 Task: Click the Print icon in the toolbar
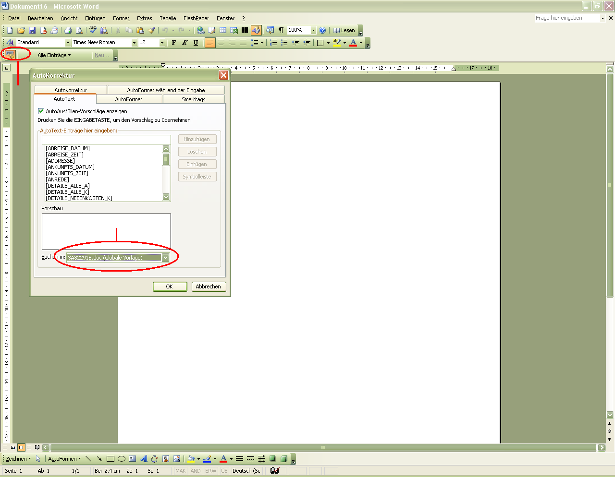68,30
